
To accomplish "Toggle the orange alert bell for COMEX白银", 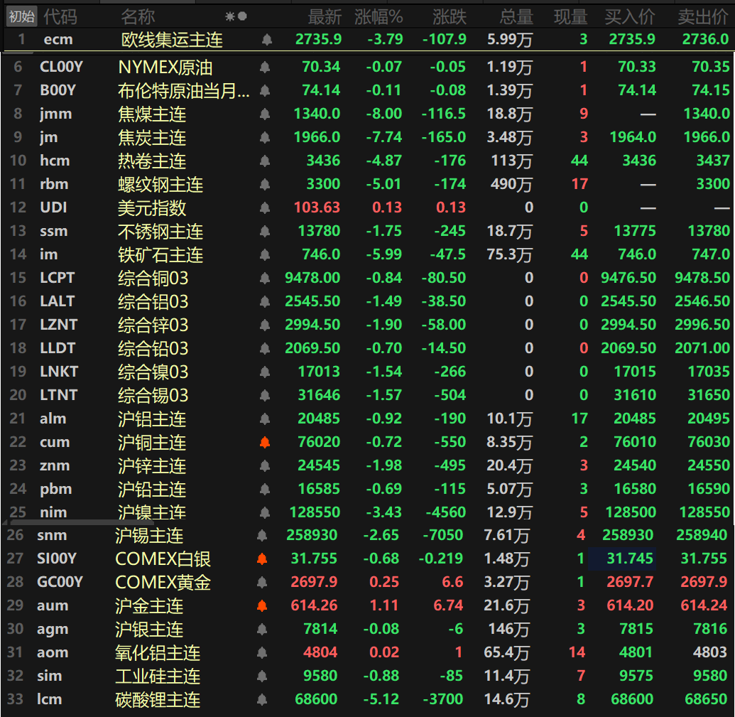I will pos(262,559).
